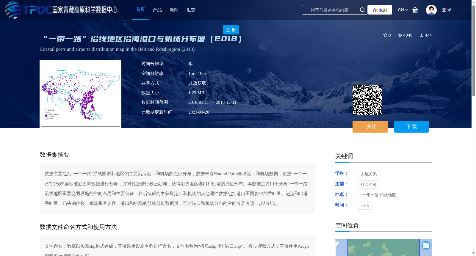Image resolution: width=476 pixels, height=256 pixels.
Task: Expand the map with fullscreen icon
Action: click(x=426, y=245)
